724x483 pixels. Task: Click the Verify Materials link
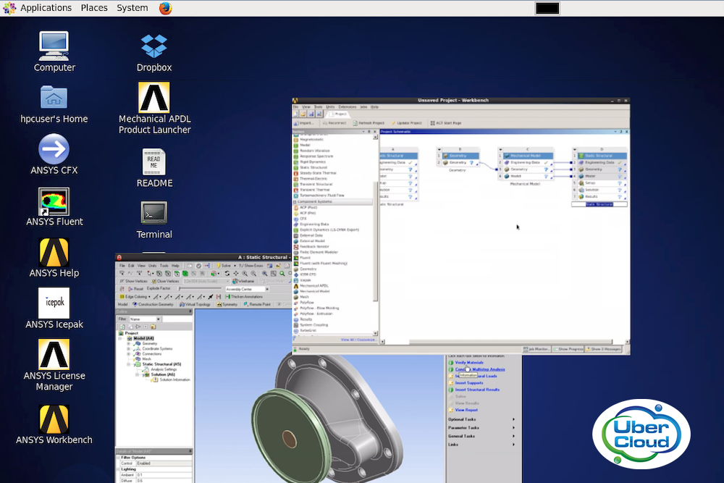(x=469, y=363)
